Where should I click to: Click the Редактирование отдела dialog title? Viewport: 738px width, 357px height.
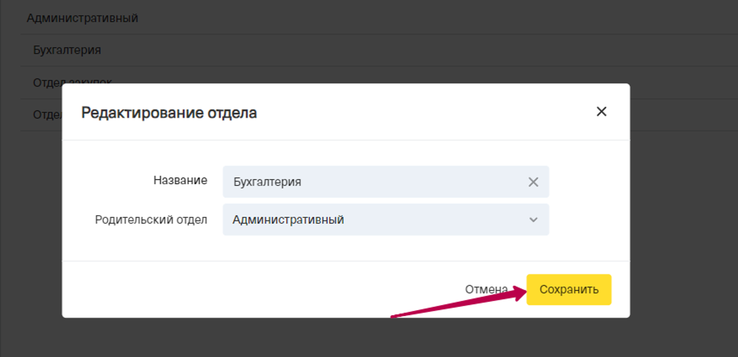pyautogui.click(x=169, y=113)
